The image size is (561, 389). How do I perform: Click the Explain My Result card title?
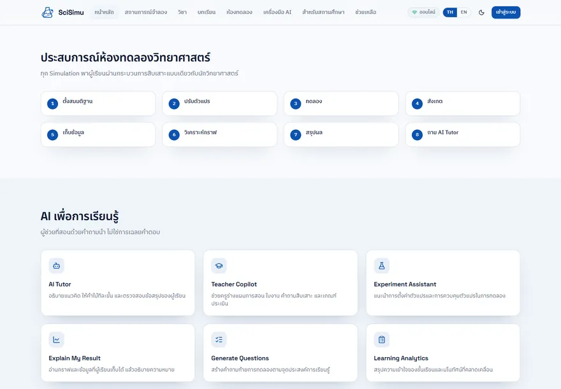point(75,358)
